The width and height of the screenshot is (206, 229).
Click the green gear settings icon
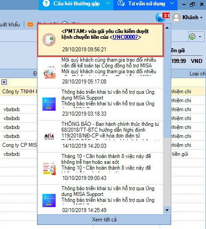coord(192,37)
